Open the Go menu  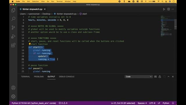tap(48, 1)
